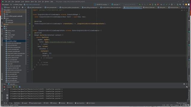191x107 pixels.
Task: Click Select Opened File target icon
Action: click(x=14, y=7)
